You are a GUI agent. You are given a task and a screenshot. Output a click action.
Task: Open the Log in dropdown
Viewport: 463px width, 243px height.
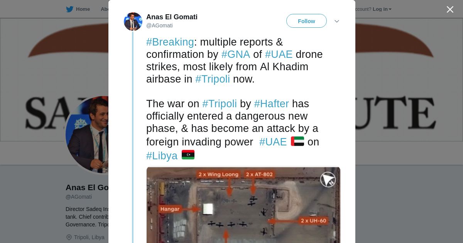coord(382,9)
